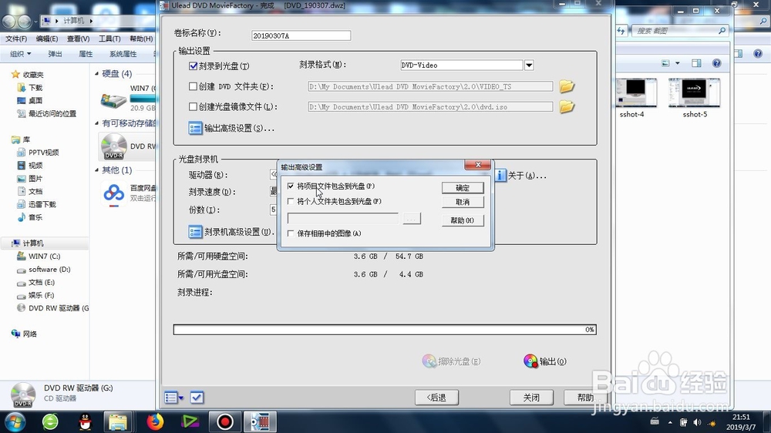This screenshot has width=771, height=433.
Task: Toggle the Explorer preview pane icon
Action: [x=696, y=63]
